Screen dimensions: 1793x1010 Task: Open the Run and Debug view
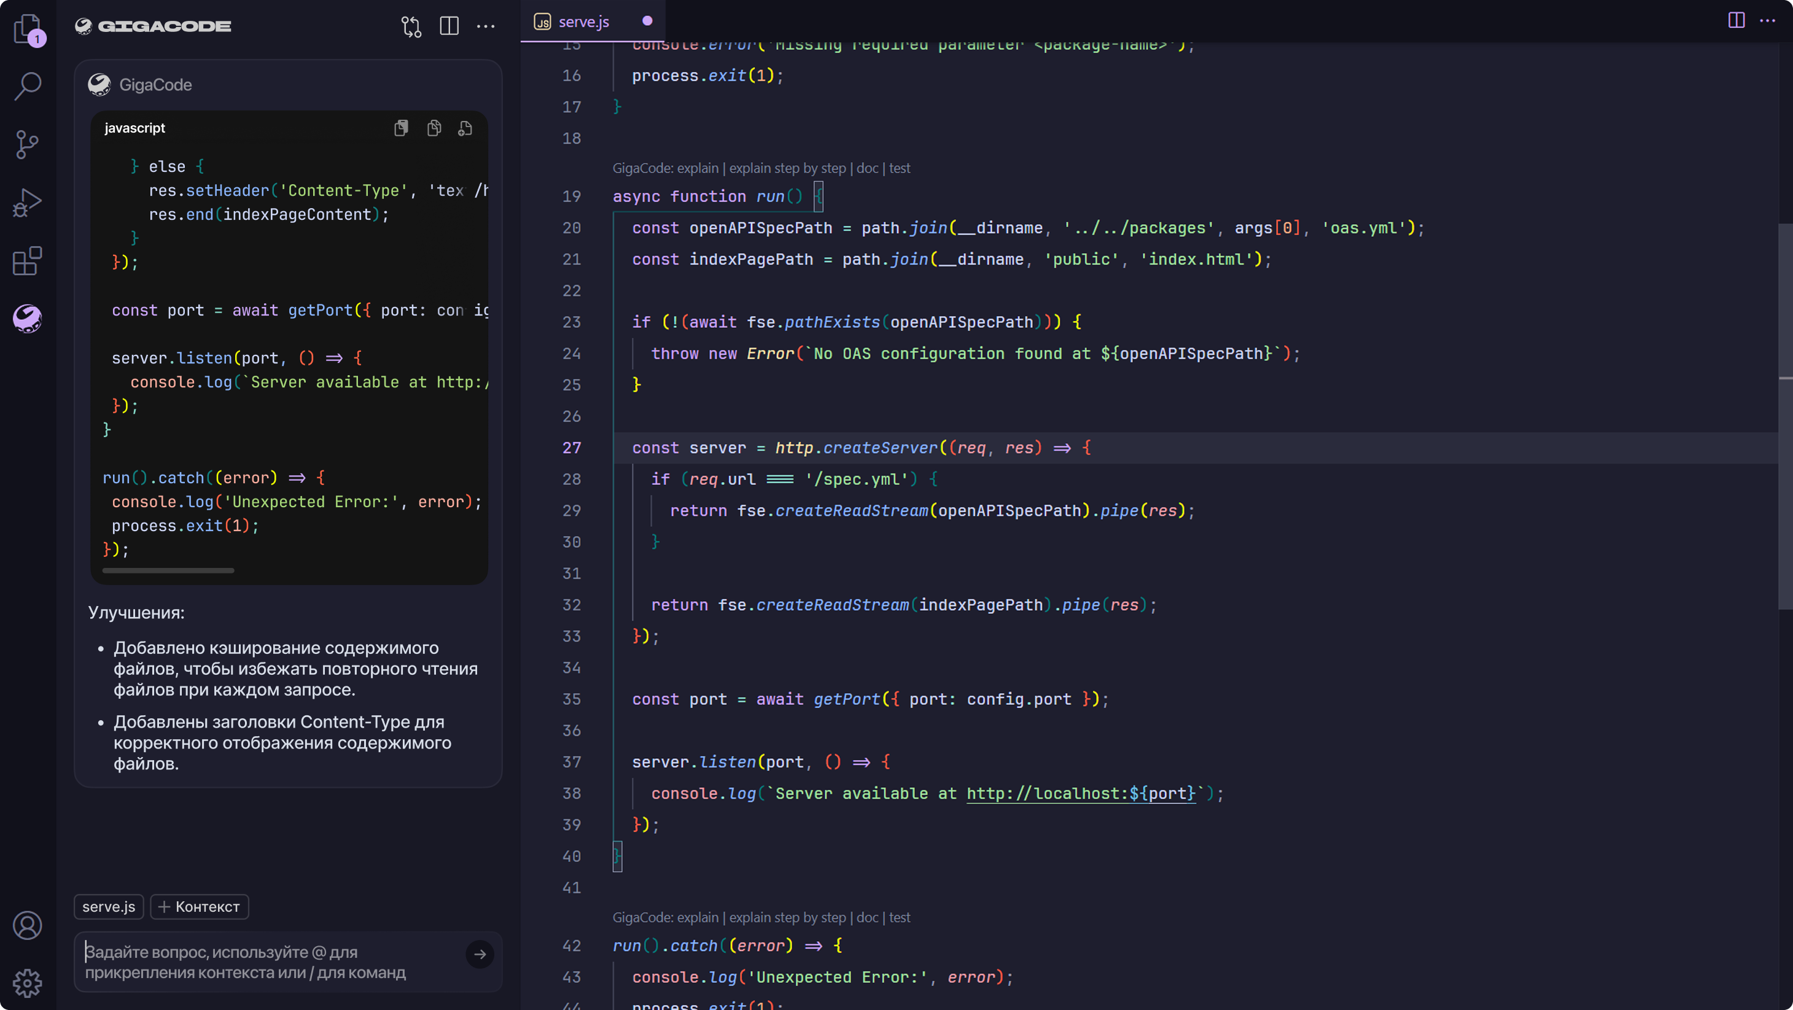28,203
